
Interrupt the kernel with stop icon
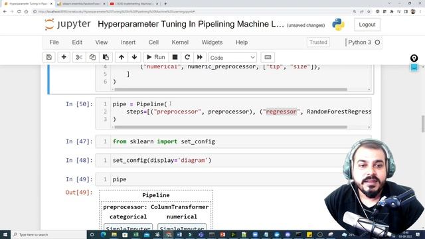[175, 57]
